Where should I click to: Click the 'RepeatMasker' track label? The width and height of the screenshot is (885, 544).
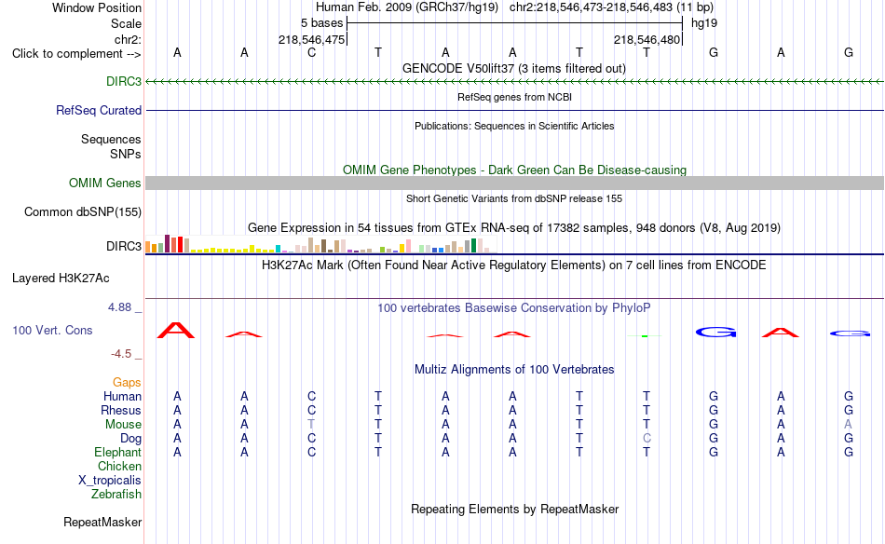pos(102,523)
